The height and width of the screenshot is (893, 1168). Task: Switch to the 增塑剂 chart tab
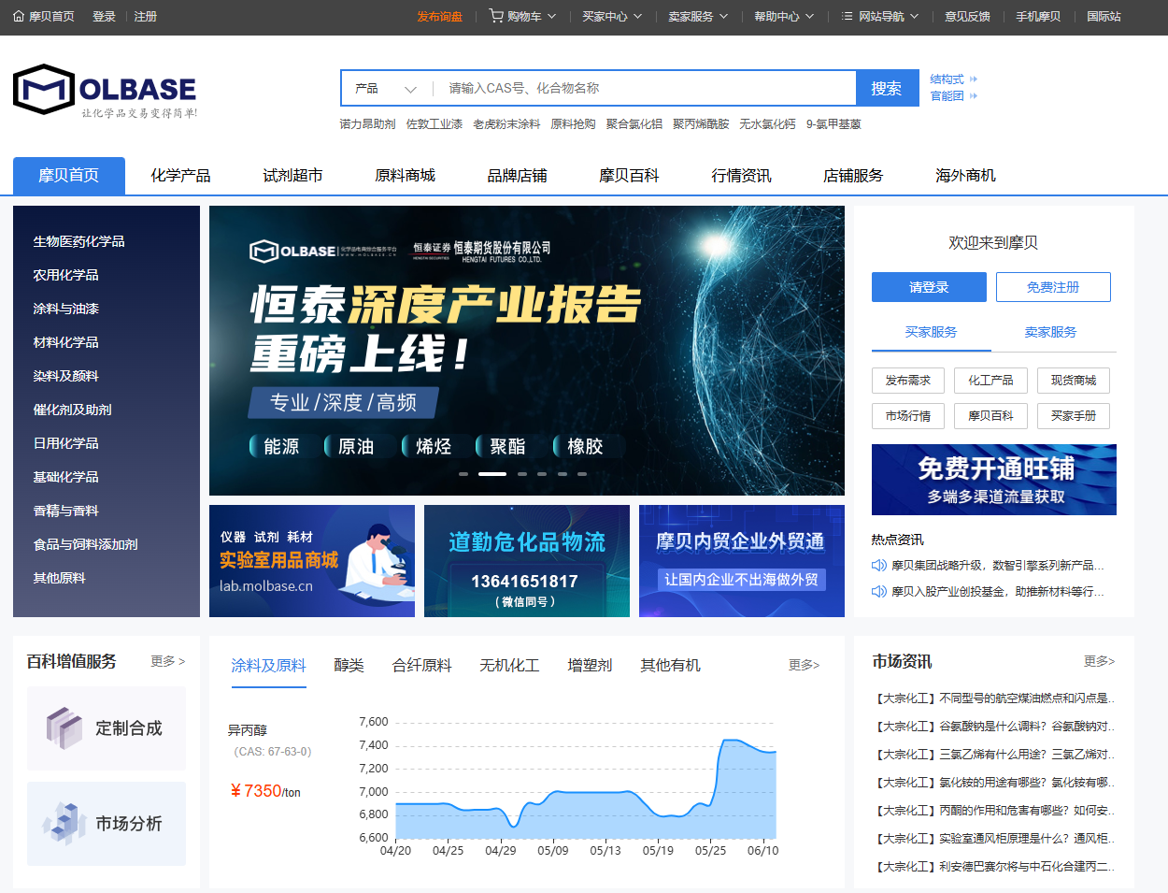coord(590,665)
